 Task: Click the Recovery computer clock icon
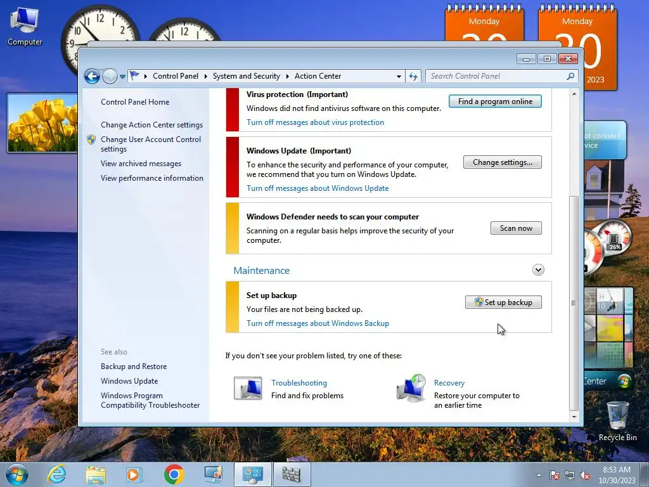click(x=411, y=388)
